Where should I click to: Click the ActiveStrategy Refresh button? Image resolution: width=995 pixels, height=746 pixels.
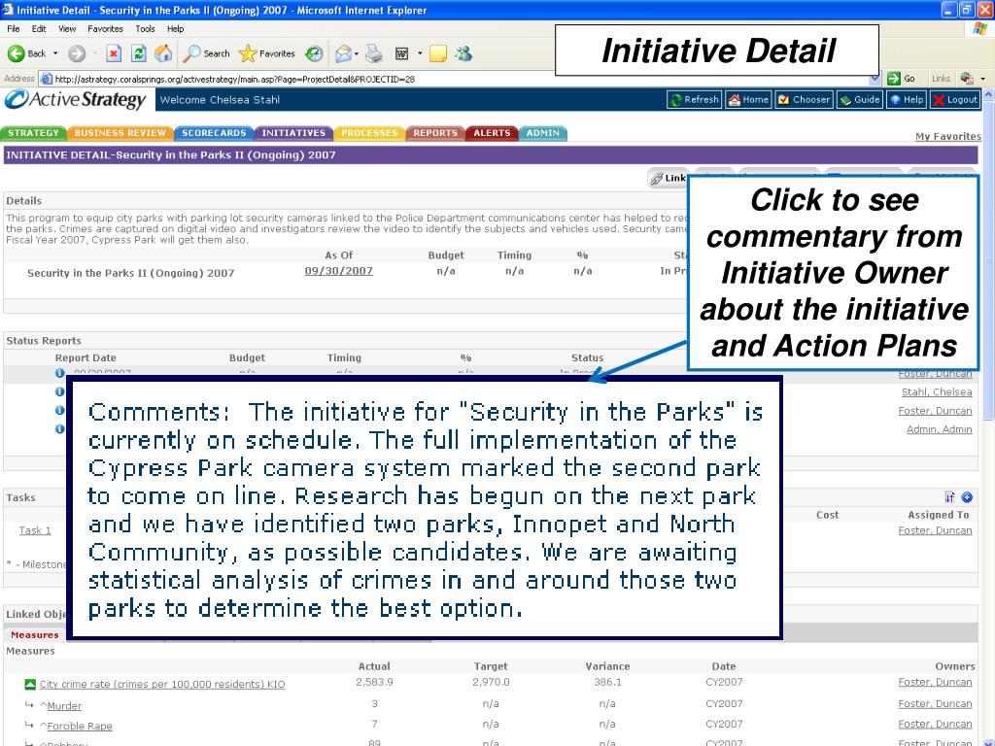(x=694, y=100)
